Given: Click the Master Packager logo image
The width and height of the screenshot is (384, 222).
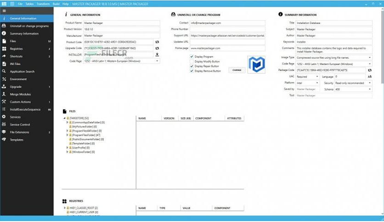Looking at the screenshot, I should [256, 65].
